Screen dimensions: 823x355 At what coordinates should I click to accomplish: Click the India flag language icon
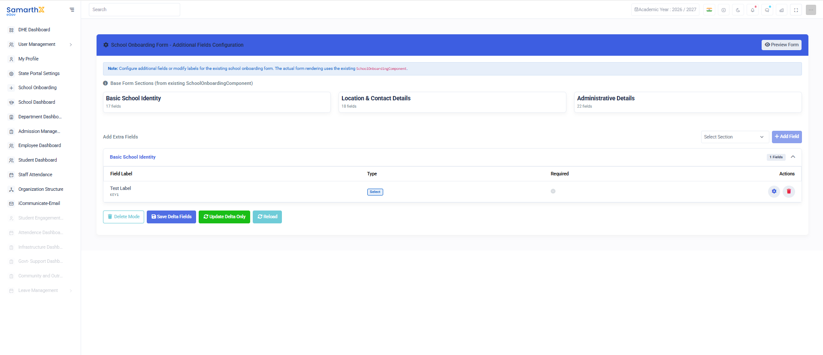pyautogui.click(x=709, y=10)
